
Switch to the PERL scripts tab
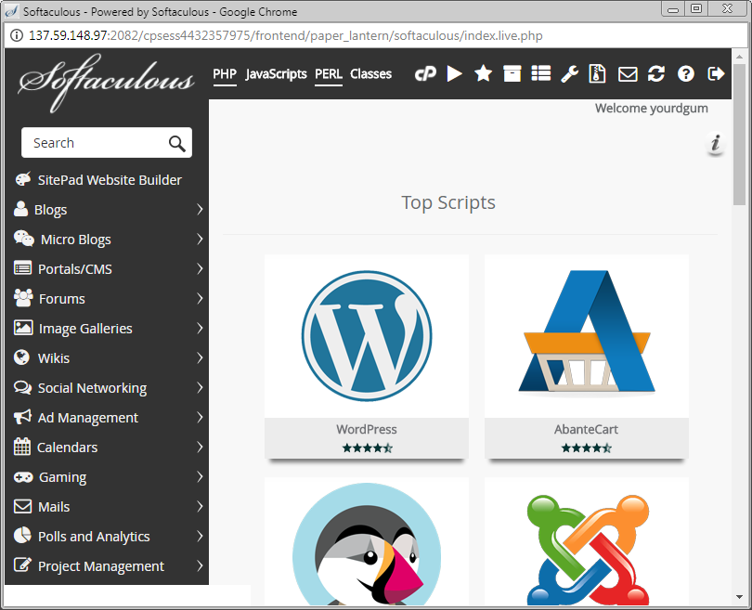329,74
